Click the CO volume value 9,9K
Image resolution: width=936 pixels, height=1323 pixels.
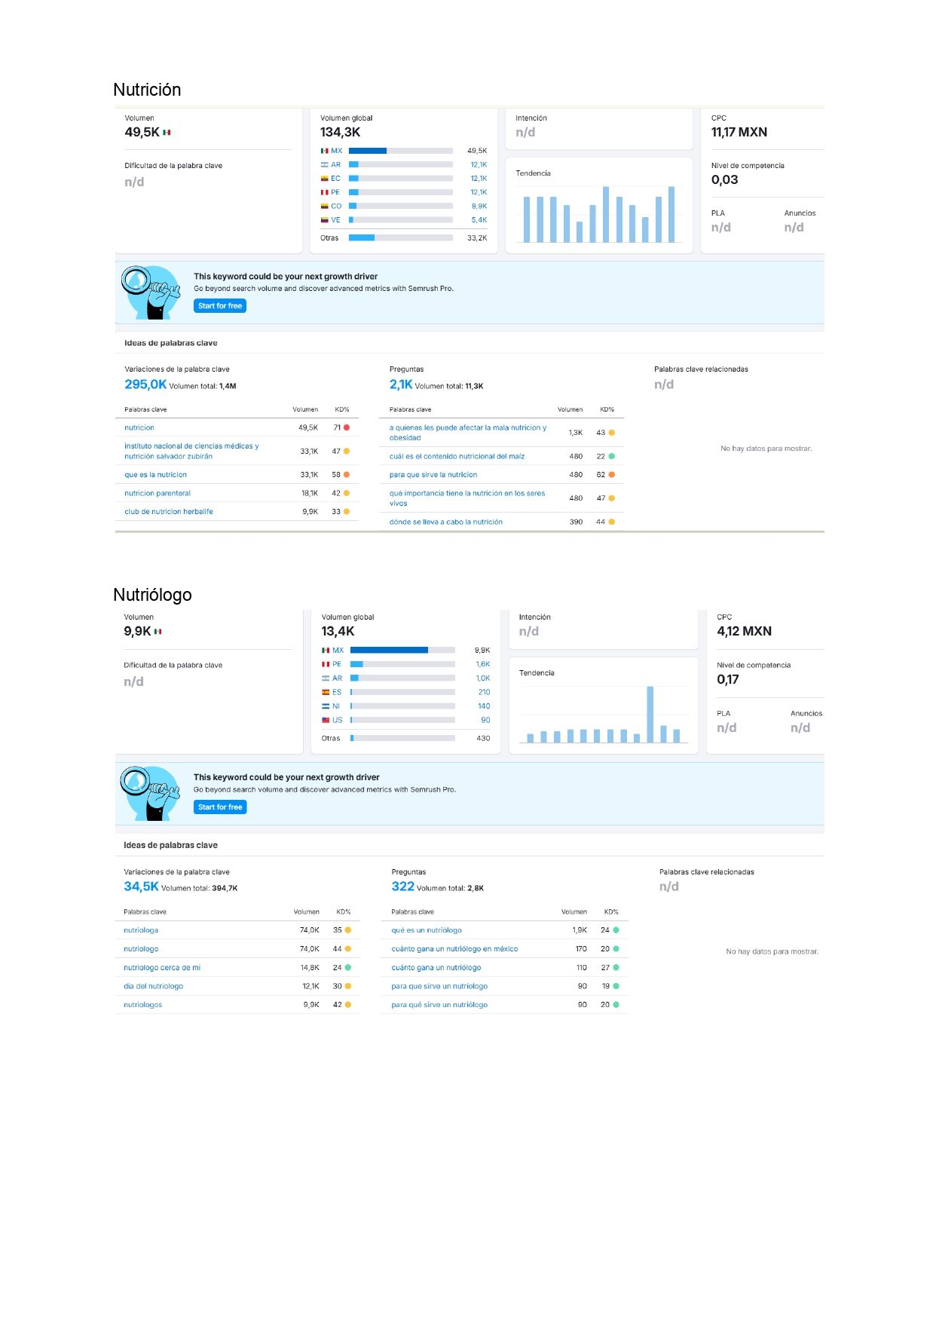pyautogui.click(x=479, y=206)
